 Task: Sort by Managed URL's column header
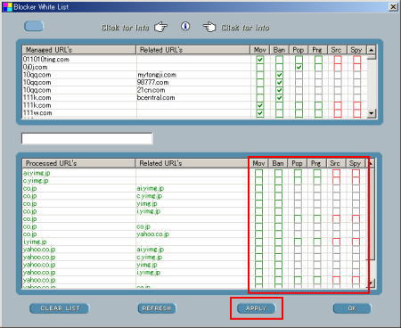tap(79, 50)
